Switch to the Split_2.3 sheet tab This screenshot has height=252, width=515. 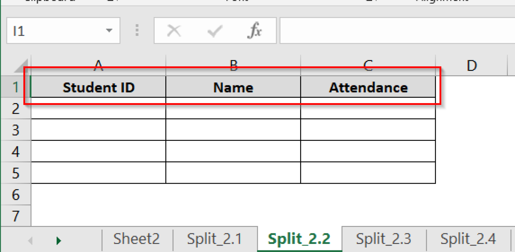click(384, 239)
